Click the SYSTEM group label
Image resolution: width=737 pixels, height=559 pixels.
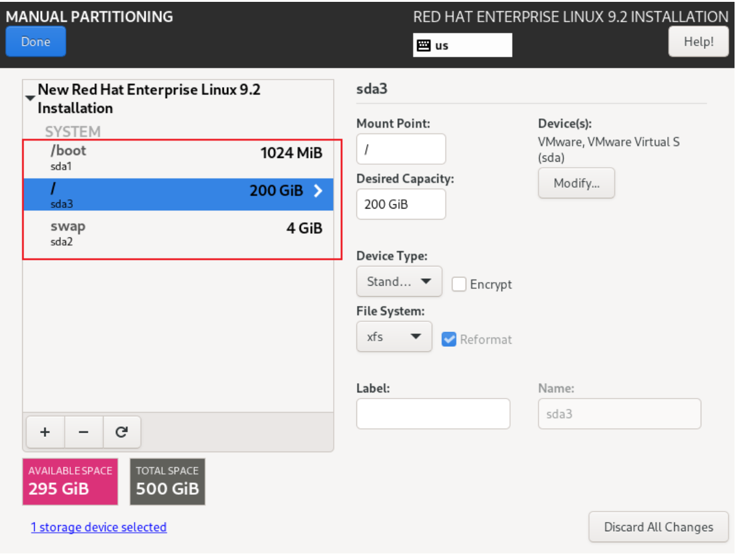[x=73, y=131]
